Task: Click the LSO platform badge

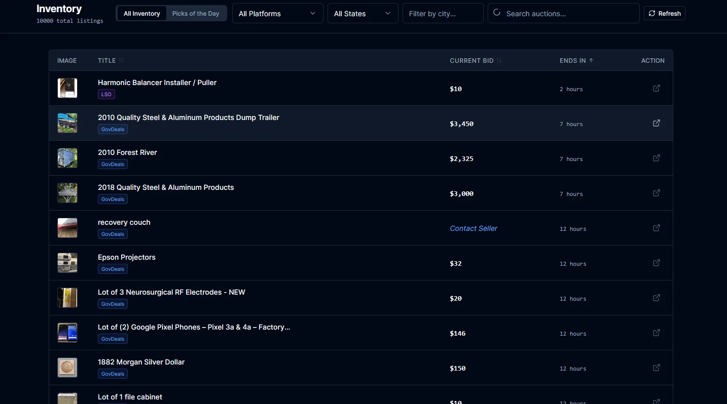Action: point(106,94)
